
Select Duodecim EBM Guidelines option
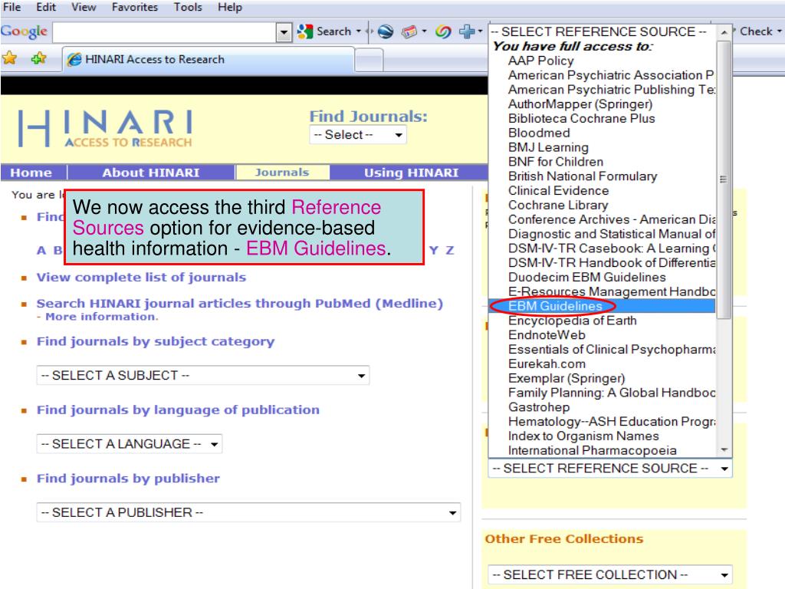(x=602, y=277)
